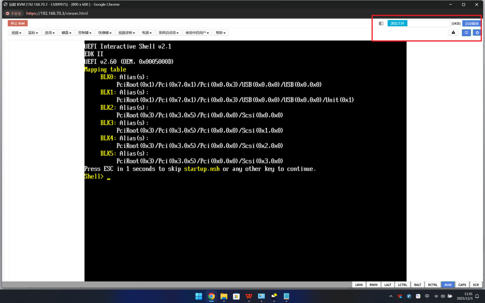Toggle the SCR lock indicator
Image resolution: width=485 pixels, height=303 pixels.
(476, 285)
